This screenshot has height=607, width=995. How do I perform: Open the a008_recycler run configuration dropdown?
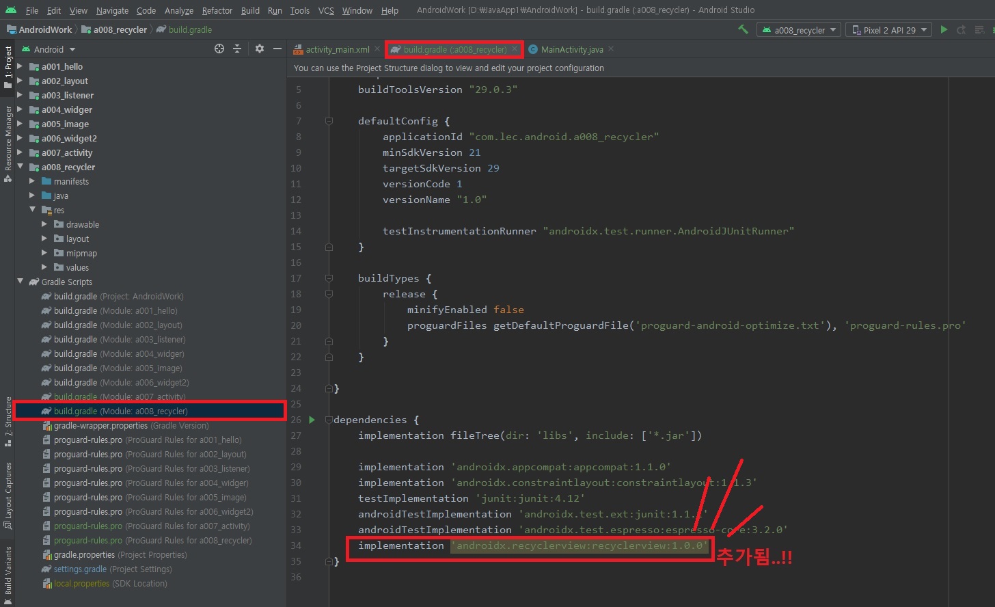(x=799, y=30)
